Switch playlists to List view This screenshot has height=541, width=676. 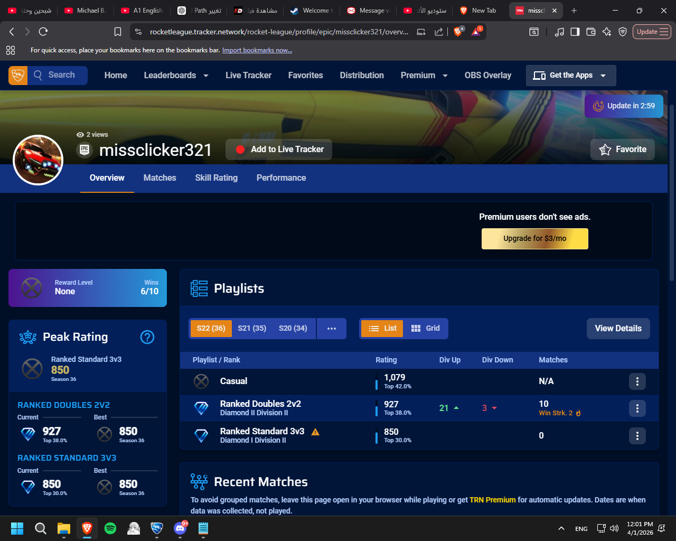click(x=382, y=328)
